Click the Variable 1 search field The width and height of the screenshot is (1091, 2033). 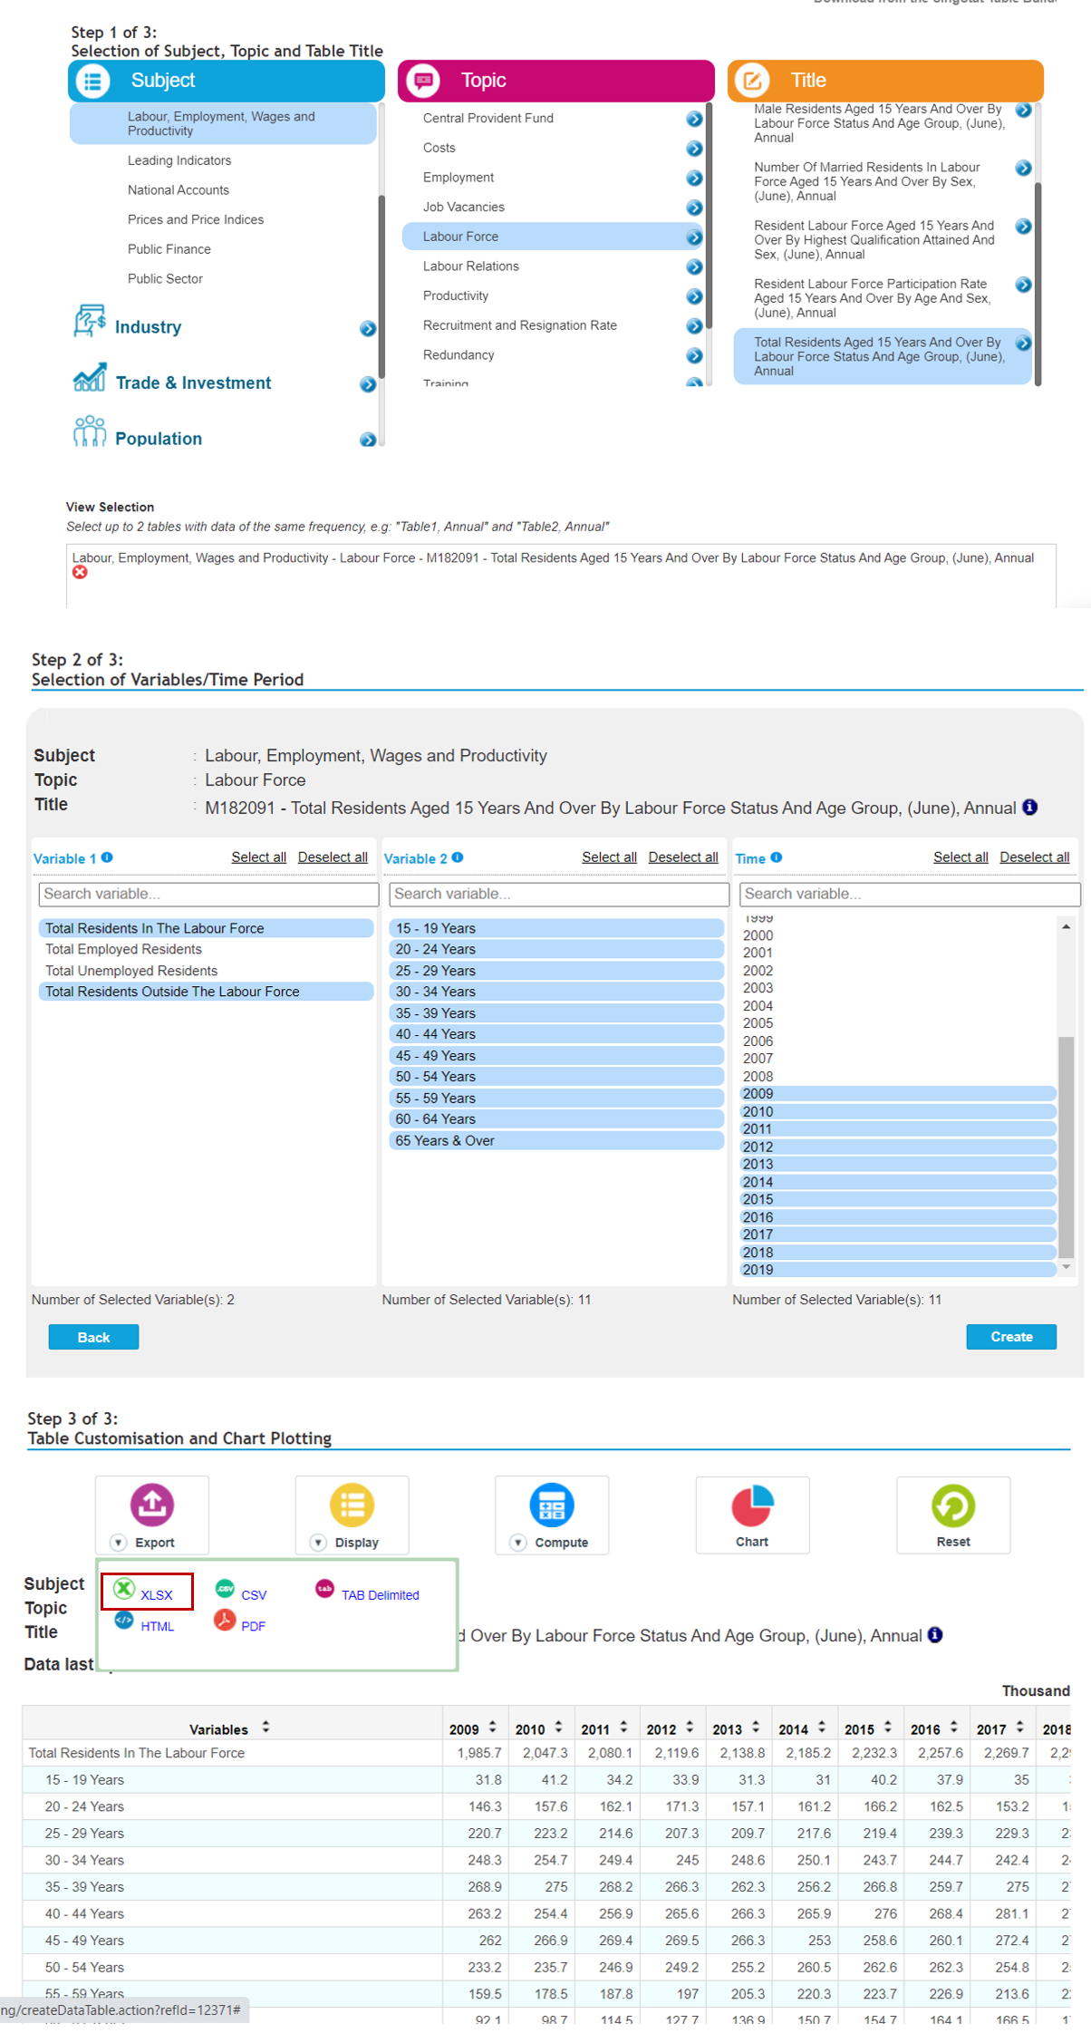point(208,894)
